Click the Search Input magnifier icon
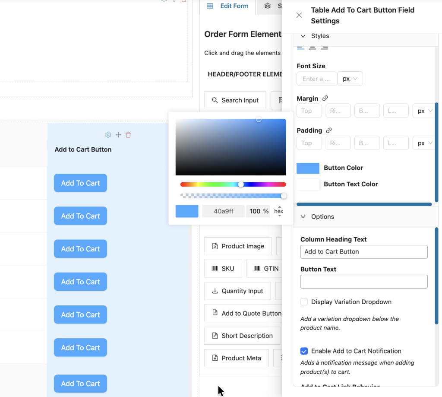The width and height of the screenshot is (442, 397). click(x=215, y=100)
